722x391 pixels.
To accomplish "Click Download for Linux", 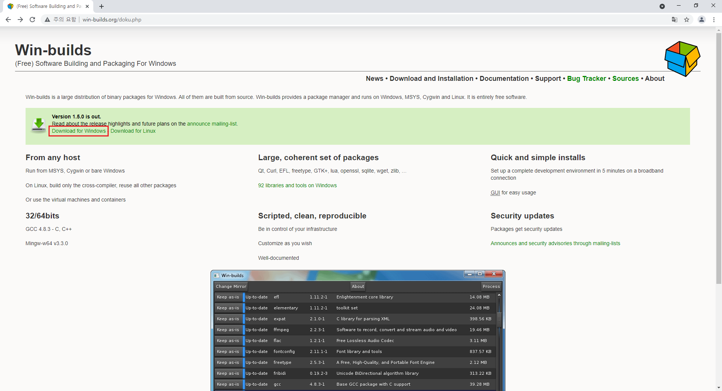I will point(133,131).
